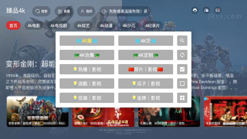The height and width of the screenshot is (139, 247).
Task: Open the mail envelope icon
Action: point(218,10)
